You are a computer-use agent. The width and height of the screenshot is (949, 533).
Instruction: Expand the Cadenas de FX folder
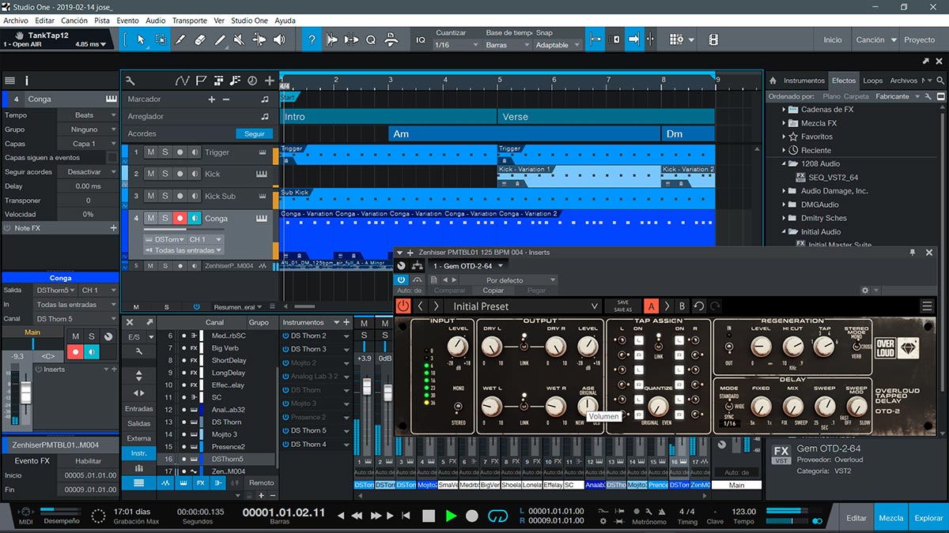point(785,110)
